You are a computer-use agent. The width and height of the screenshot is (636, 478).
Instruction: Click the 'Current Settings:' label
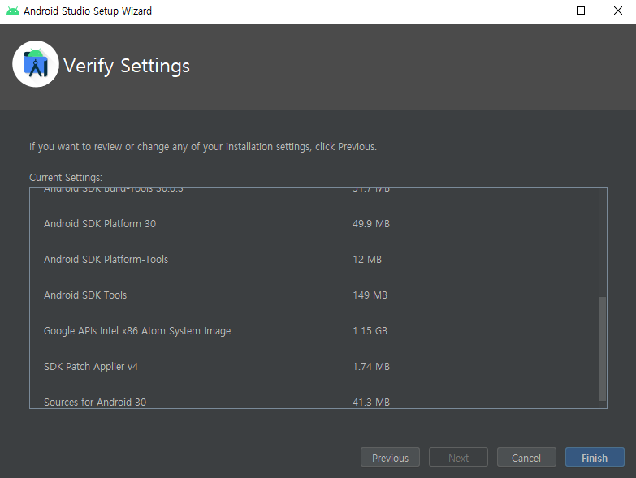tap(66, 178)
